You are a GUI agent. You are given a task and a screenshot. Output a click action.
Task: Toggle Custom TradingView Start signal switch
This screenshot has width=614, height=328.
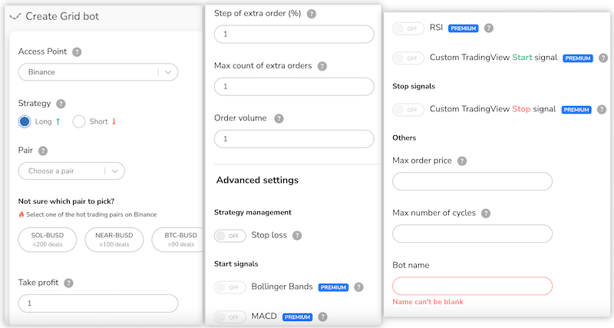(408, 58)
